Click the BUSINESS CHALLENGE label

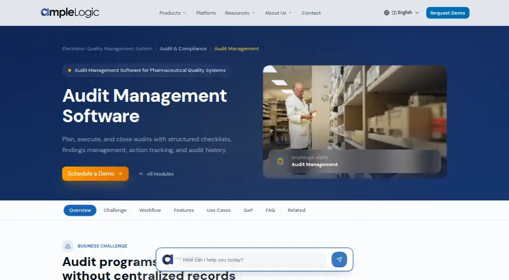(x=102, y=246)
